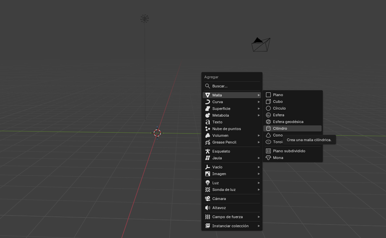The width and height of the screenshot is (386, 238).
Task: Click the Texto letter icon
Action: [x=207, y=122]
